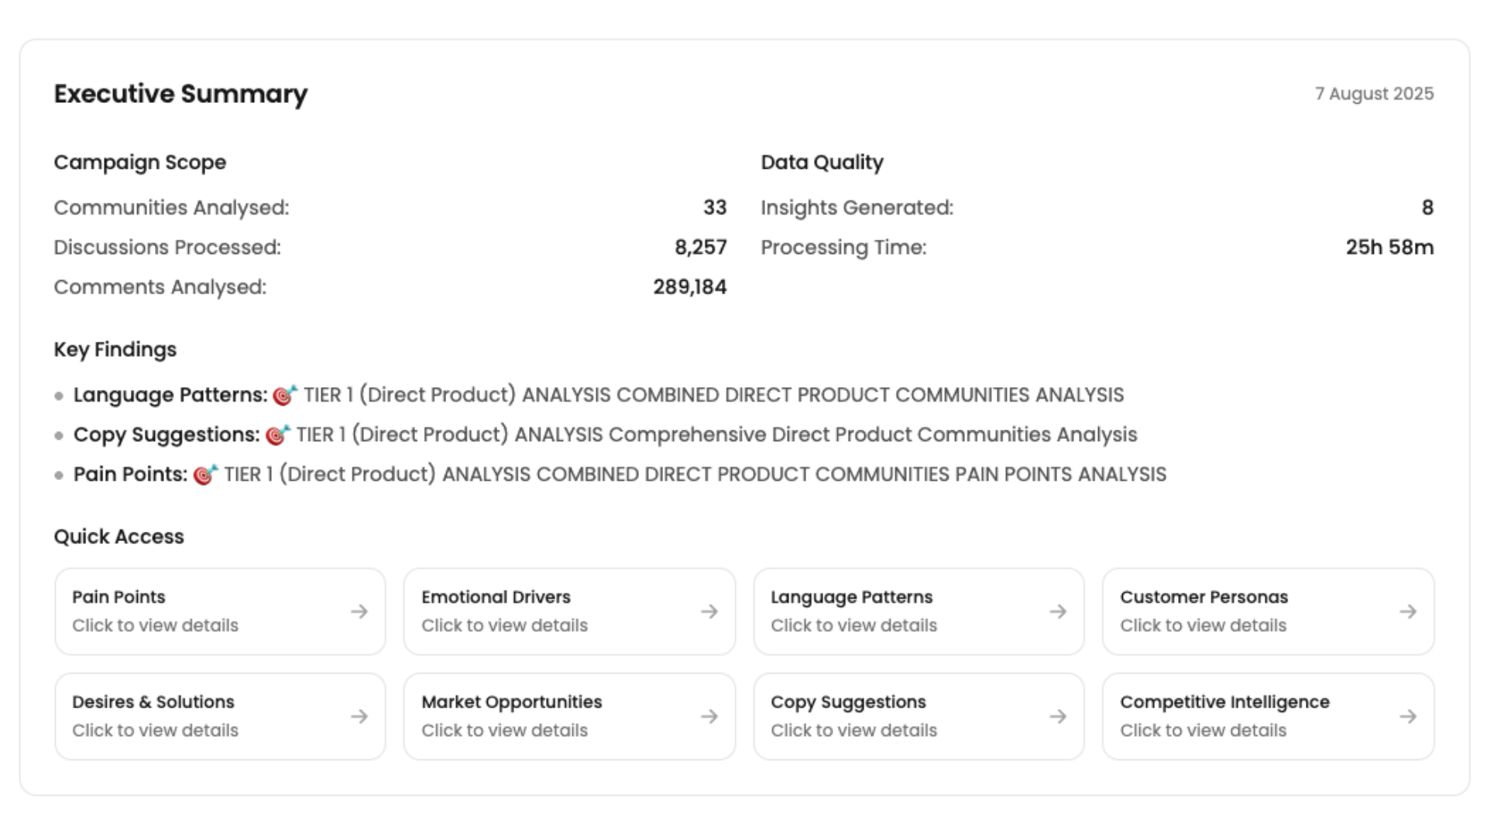
Task: Click the arrow icon on Customer Personas card
Action: click(x=1408, y=612)
